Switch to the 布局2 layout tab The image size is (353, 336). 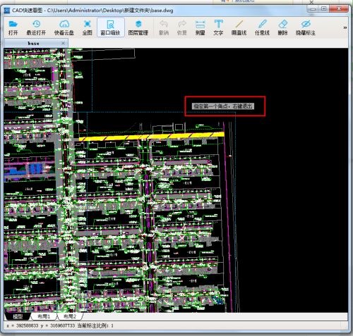pos(70,316)
